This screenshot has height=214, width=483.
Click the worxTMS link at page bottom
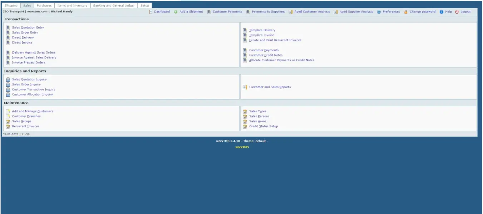tap(242, 147)
